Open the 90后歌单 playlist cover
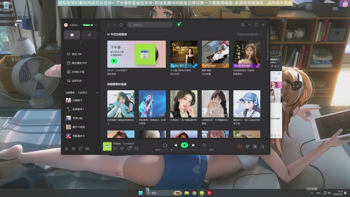 (152, 104)
